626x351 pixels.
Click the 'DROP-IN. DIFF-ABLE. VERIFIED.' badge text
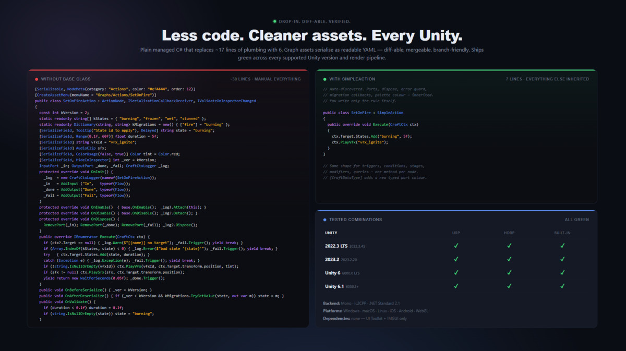[315, 21]
